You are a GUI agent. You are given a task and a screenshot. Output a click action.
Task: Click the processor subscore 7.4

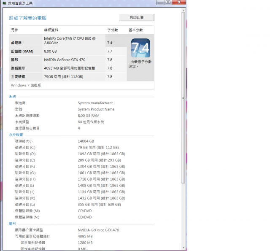[110, 43]
